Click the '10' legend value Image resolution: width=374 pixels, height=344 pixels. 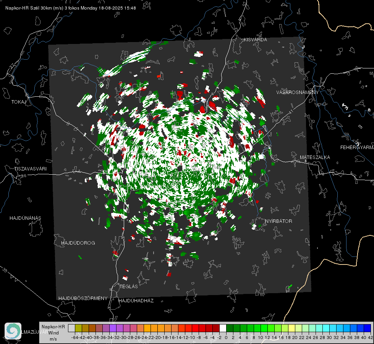[x=261, y=338]
